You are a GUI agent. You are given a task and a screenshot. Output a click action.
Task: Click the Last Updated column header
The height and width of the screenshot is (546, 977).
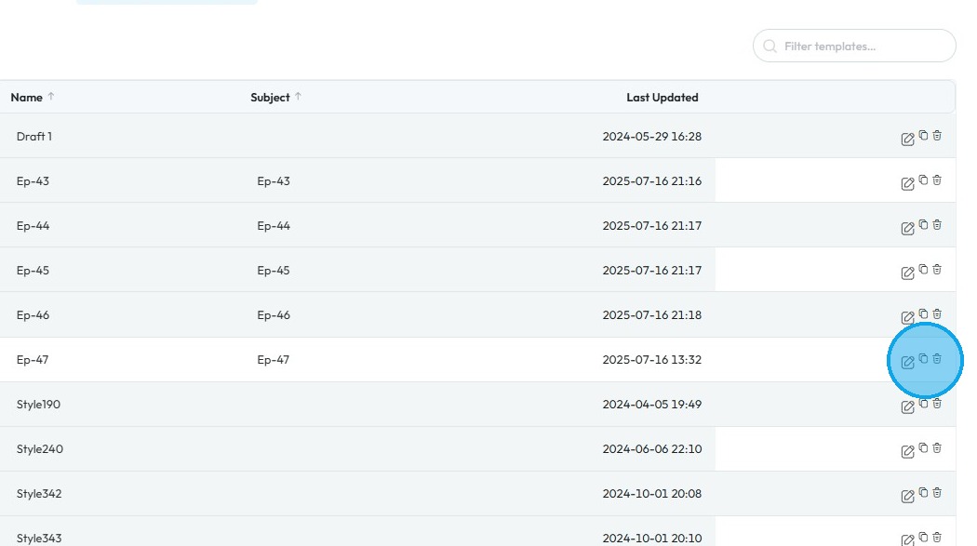(662, 98)
